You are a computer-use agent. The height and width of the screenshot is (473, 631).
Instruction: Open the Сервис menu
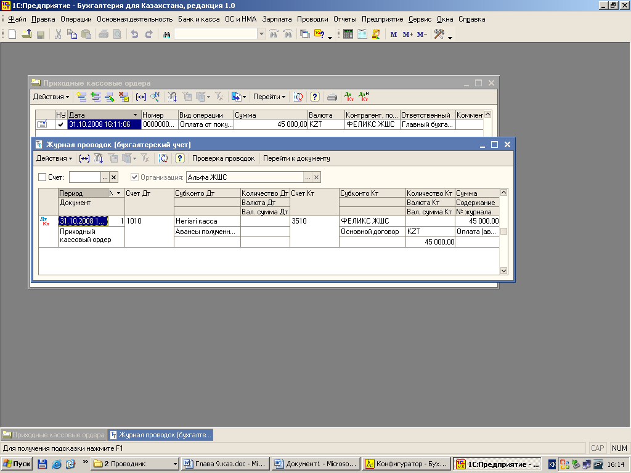pos(420,19)
